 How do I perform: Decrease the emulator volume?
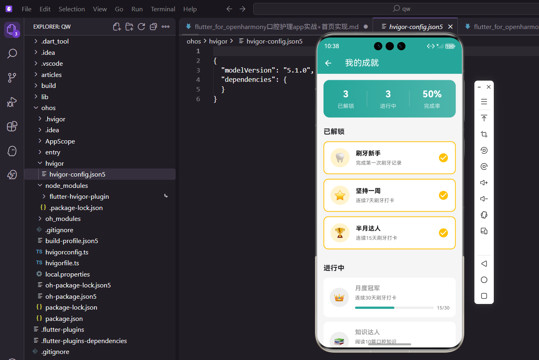(x=484, y=198)
